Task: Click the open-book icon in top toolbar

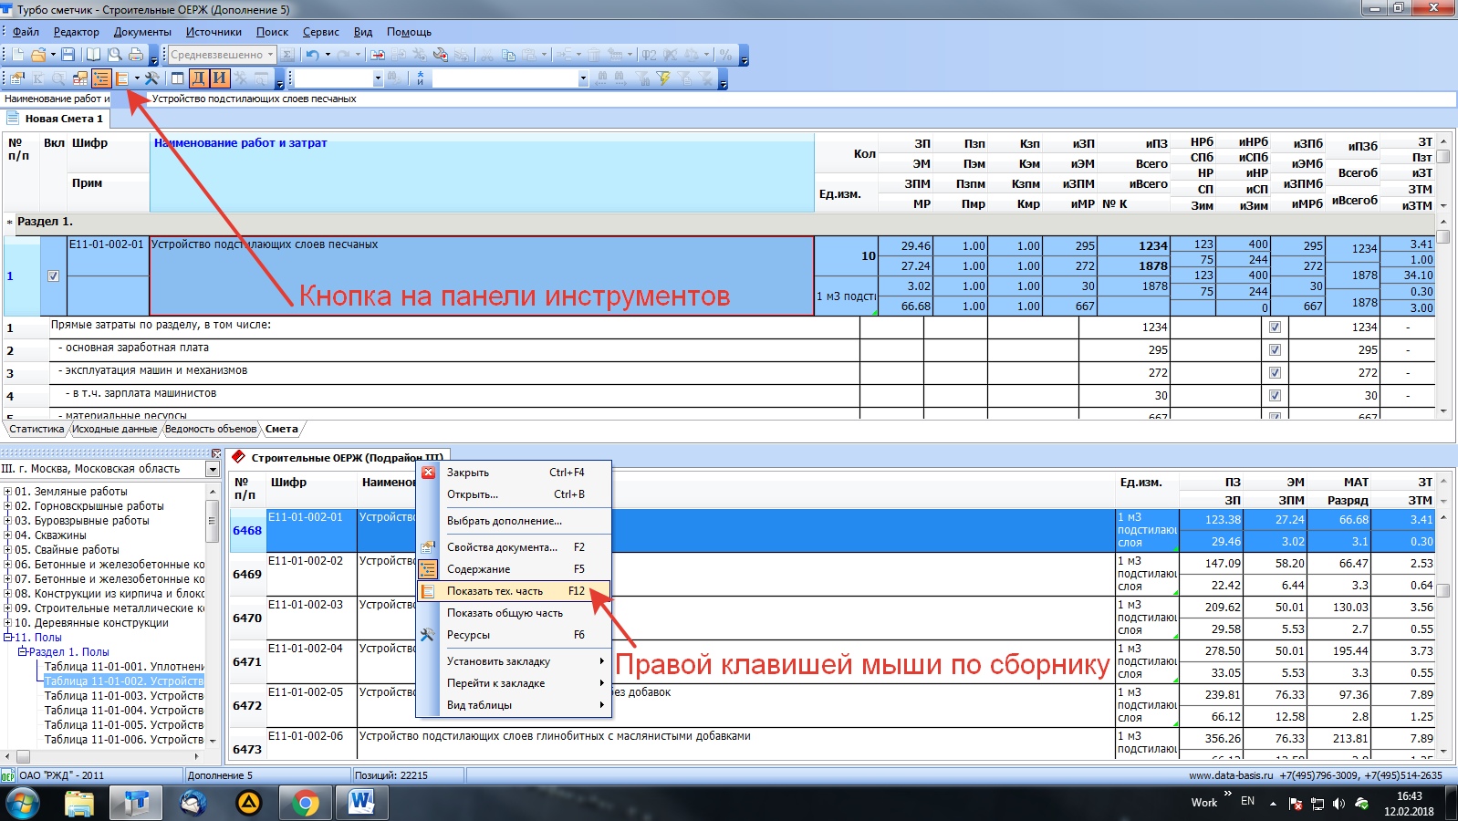Action: point(93,55)
